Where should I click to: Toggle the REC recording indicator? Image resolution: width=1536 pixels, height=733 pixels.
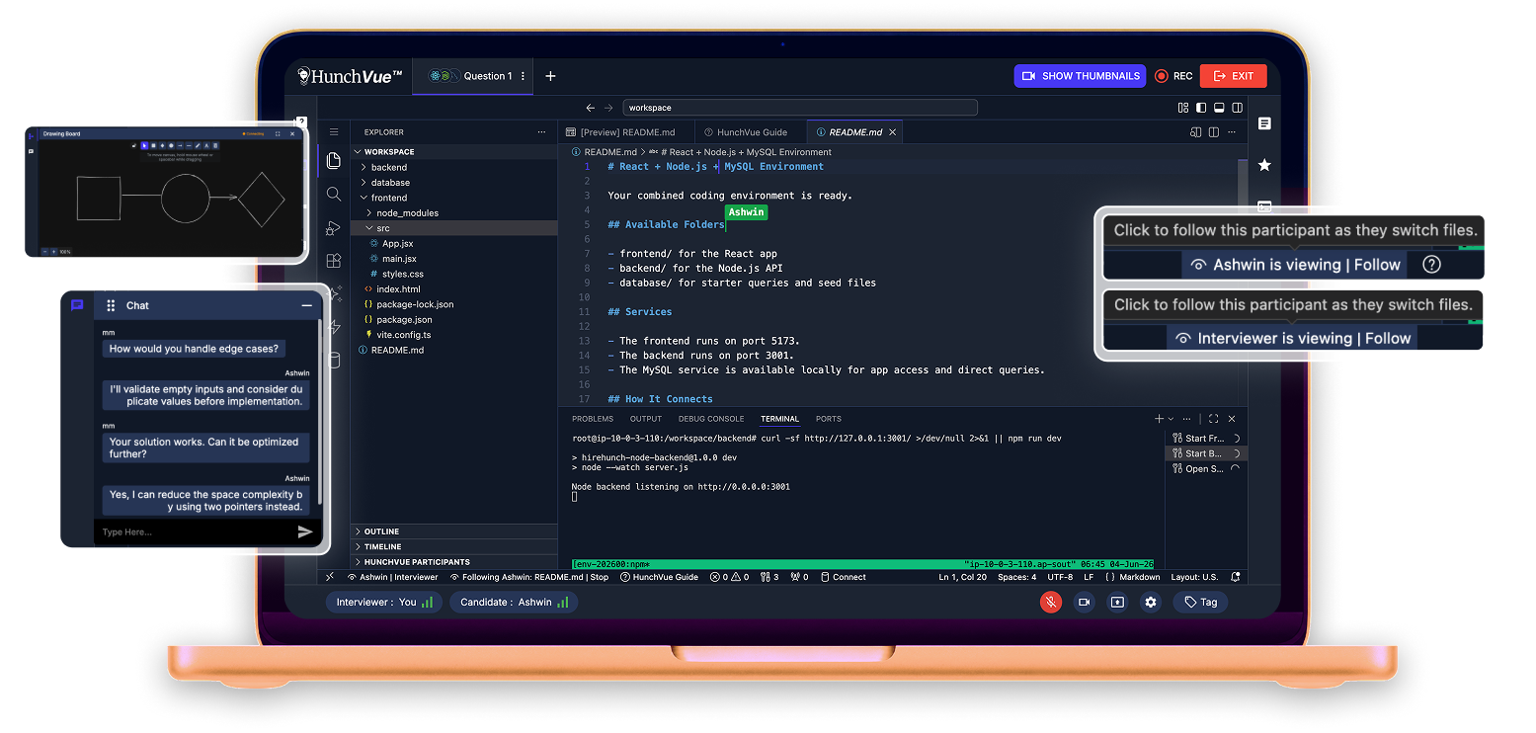coord(1173,76)
